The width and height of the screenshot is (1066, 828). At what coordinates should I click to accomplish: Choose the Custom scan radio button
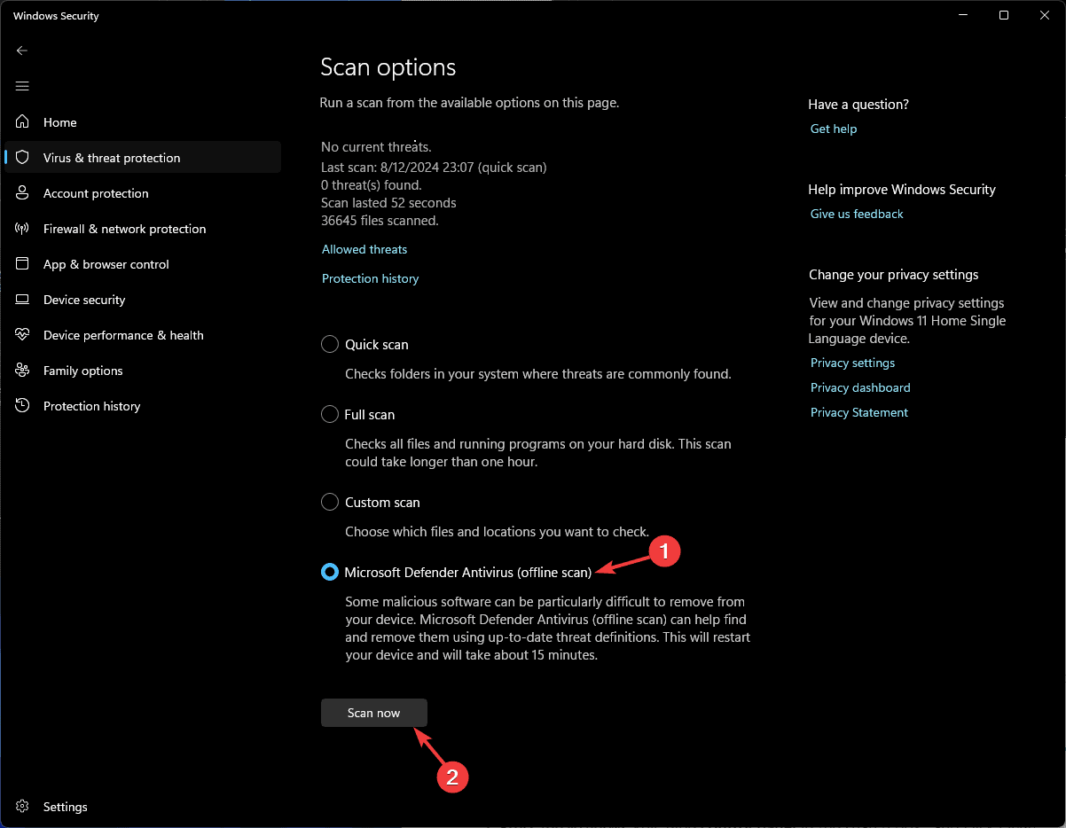click(x=330, y=502)
